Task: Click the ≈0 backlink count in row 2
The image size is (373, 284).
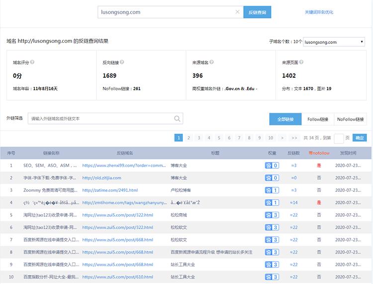Action: (x=294, y=178)
